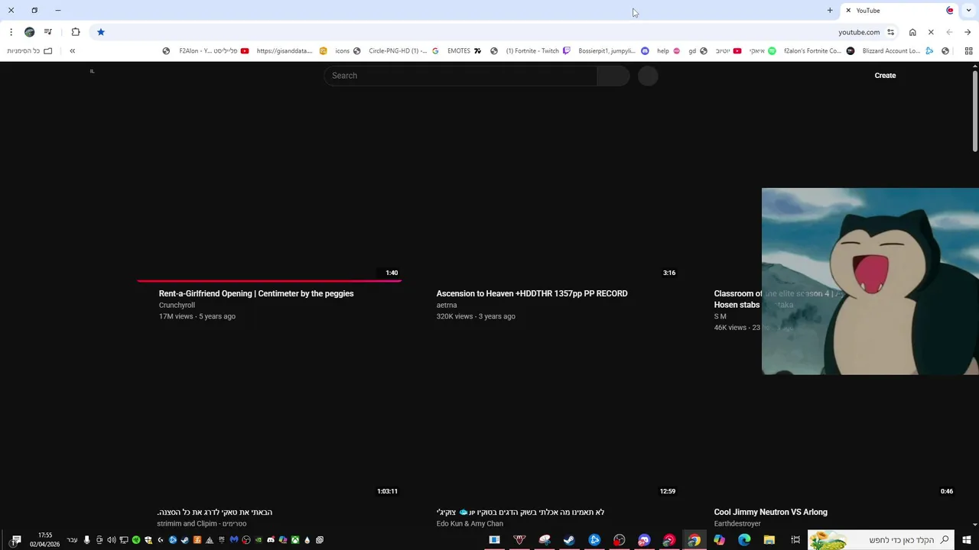The height and width of the screenshot is (550, 979).
Task: Expand the hidden bookmarks overflow chevron
Action: (73, 51)
